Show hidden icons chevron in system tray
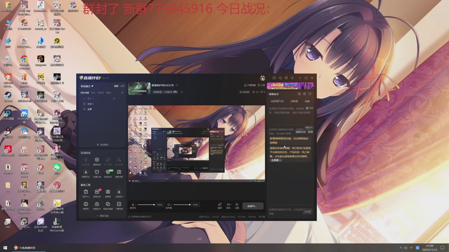The image size is (449, 252). [x=401, y=248]
